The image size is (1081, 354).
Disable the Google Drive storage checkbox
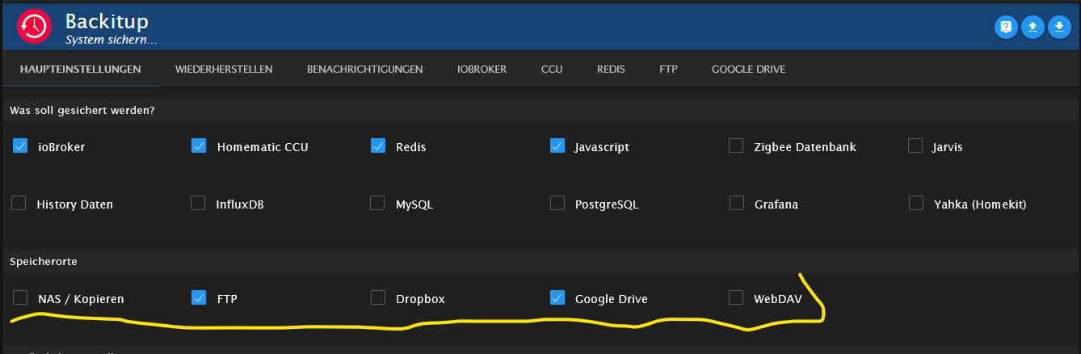tap(557, 297)
